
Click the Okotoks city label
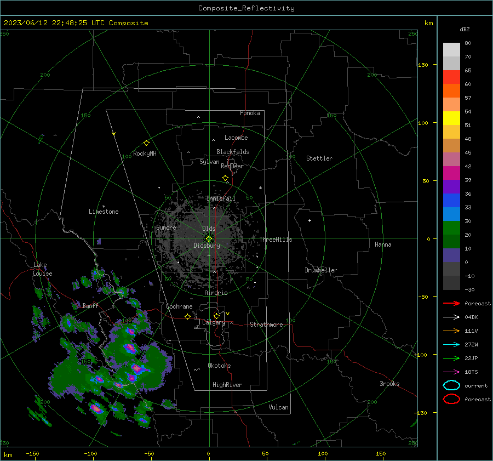[219, 366]
